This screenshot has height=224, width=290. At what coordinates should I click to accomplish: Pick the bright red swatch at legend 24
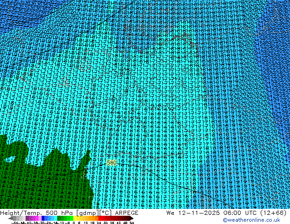click(x=100, y=218)
